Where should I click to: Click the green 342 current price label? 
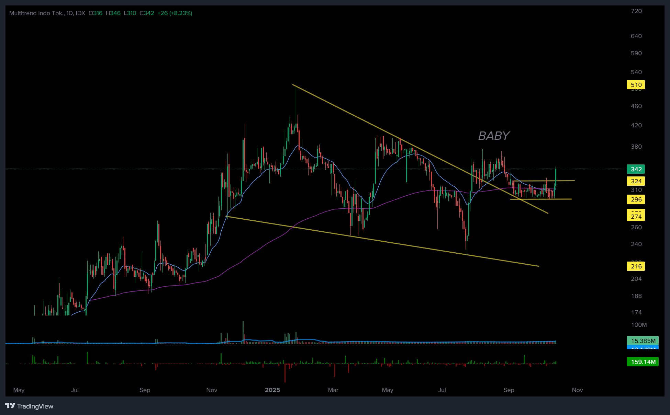pyautogui.click(x=636, y=169)
